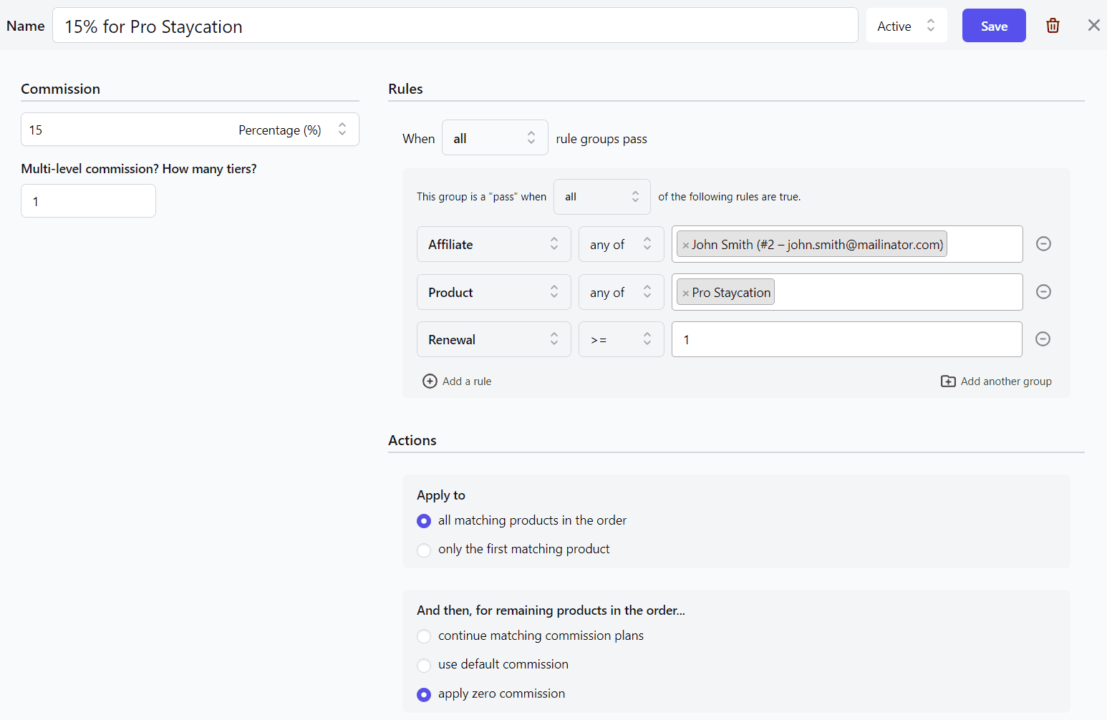Choose 'apply zero commission' option

click(424, 694)
